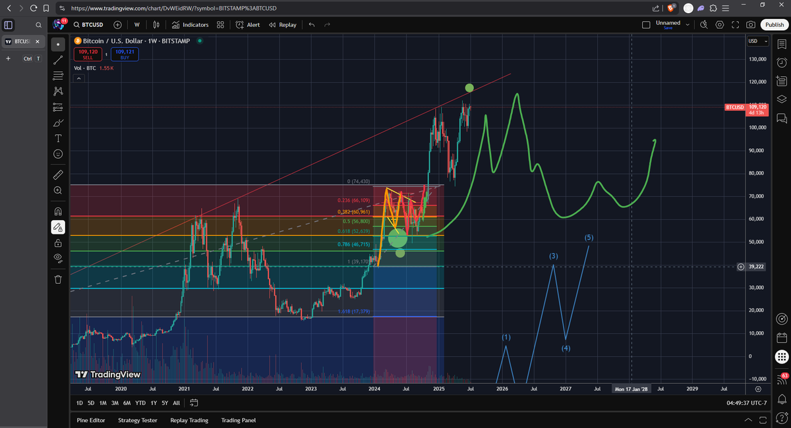Collapse the indicator legend chevron

(x=78, y=78)
